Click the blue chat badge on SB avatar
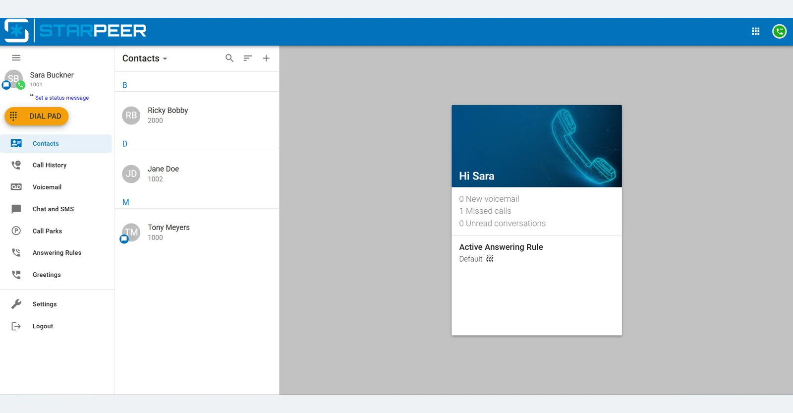The height and width of the screenshot is (413, 793). [x=6, y=85]
